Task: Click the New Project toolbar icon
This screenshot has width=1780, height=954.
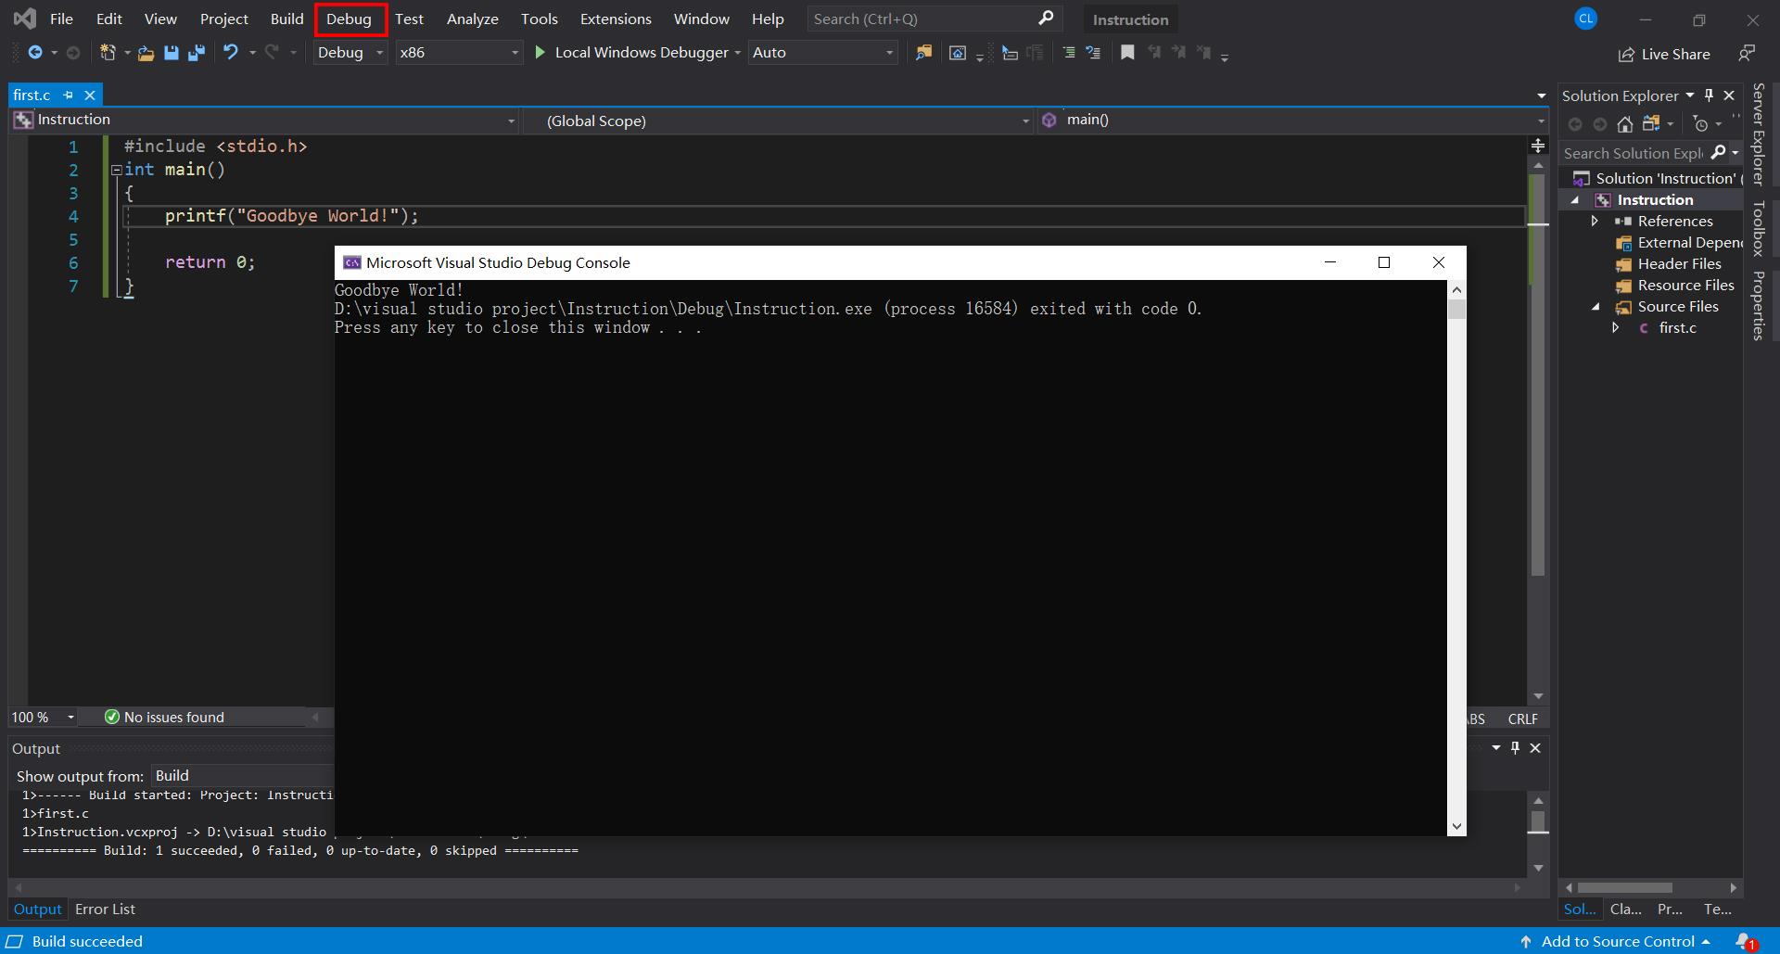Action: pos(108,53)
